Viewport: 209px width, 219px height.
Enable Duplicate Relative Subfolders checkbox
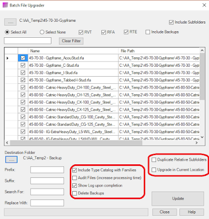pyautogui.click(x=154, y=160)
